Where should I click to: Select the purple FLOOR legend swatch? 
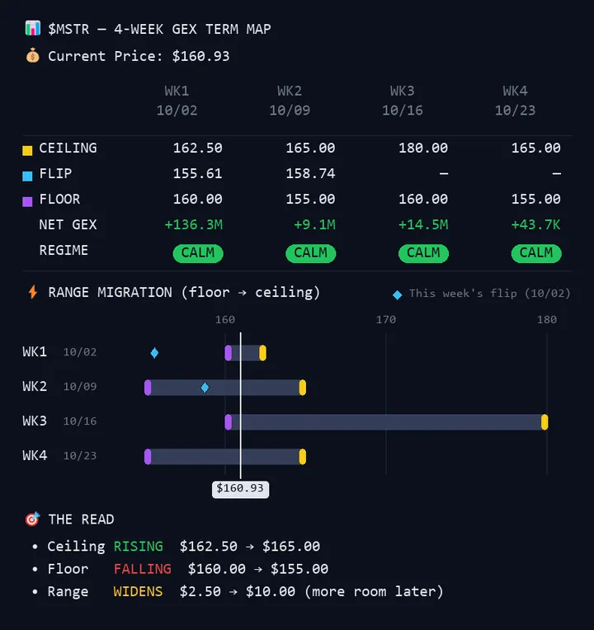[x=27, y=201]
